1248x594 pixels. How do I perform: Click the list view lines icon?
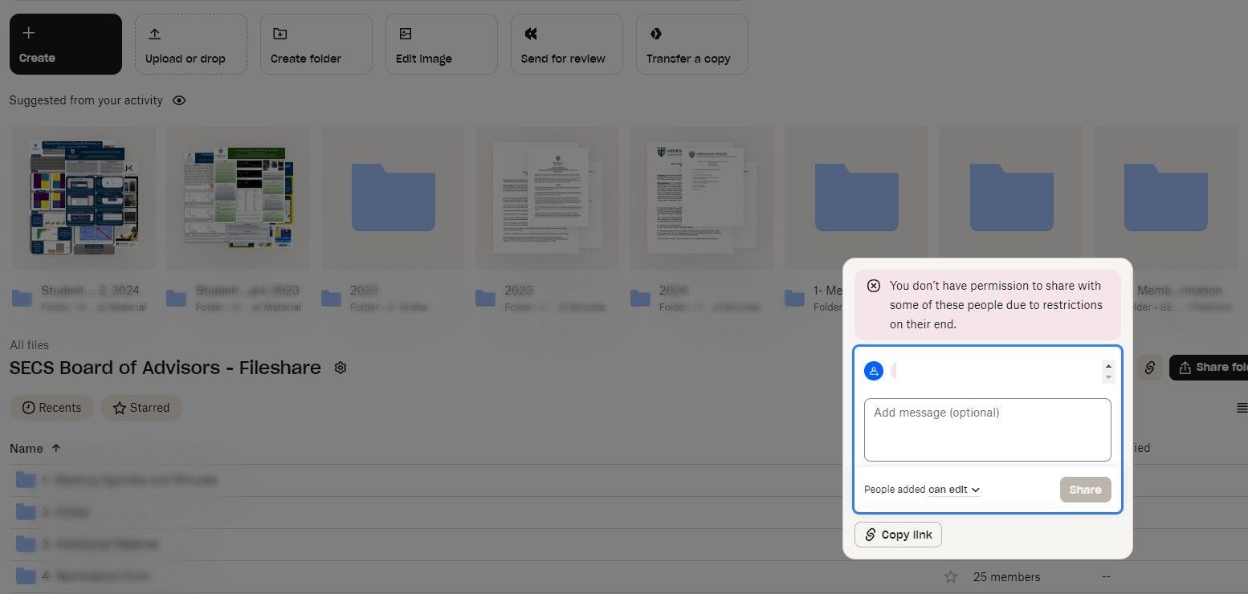pos(1242,408)
